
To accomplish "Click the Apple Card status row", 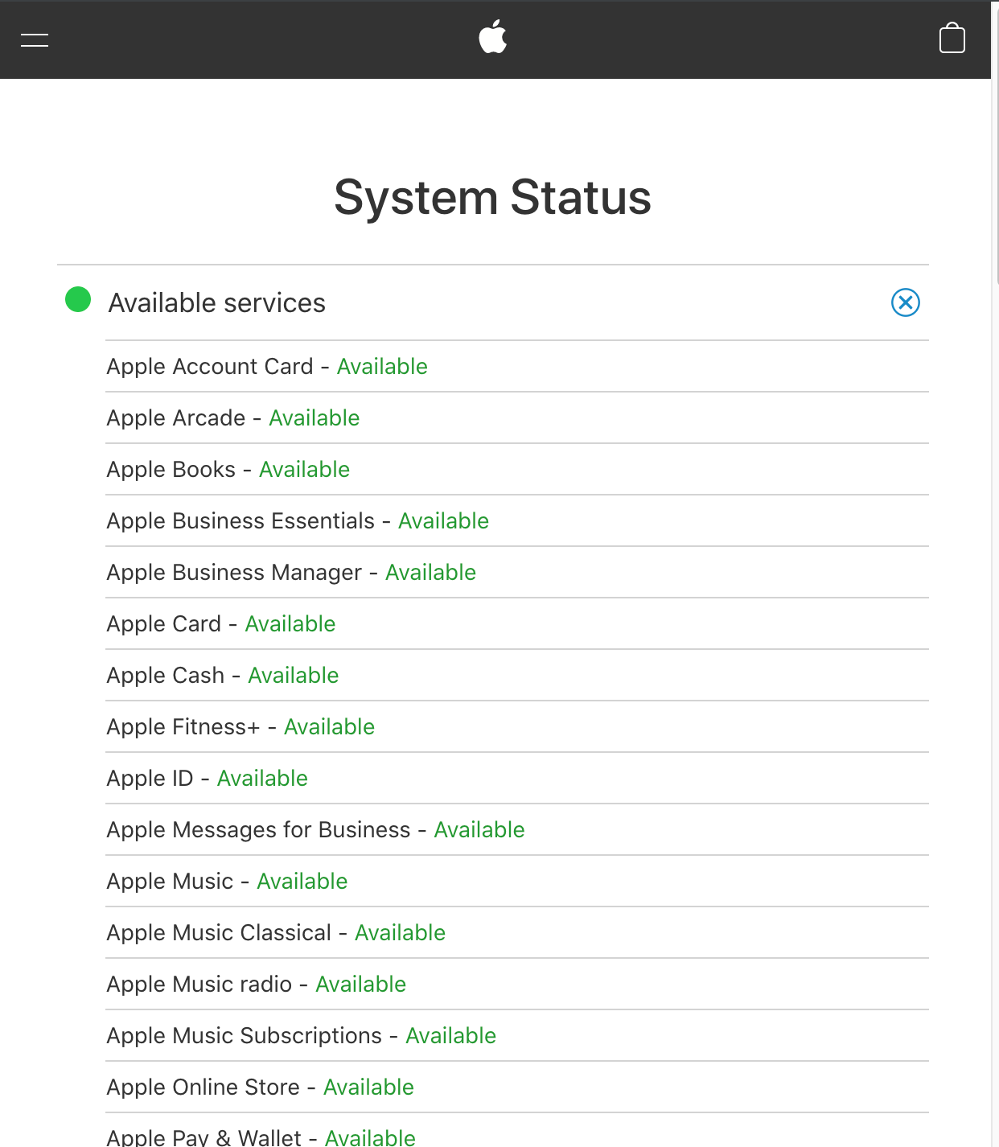I will click(x=221, y=624).
